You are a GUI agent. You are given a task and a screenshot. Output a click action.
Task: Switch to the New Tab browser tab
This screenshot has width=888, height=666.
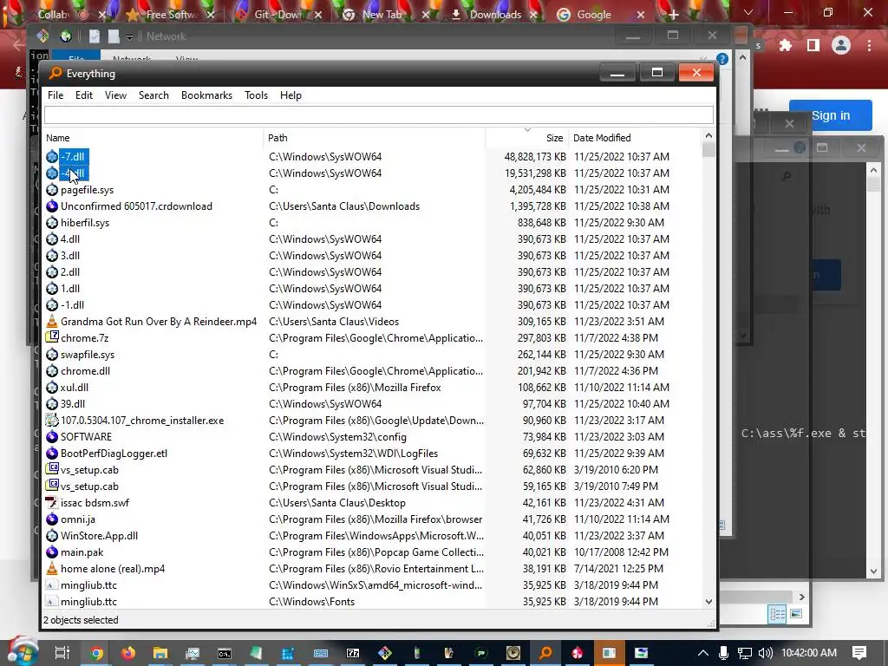point(381,15)
